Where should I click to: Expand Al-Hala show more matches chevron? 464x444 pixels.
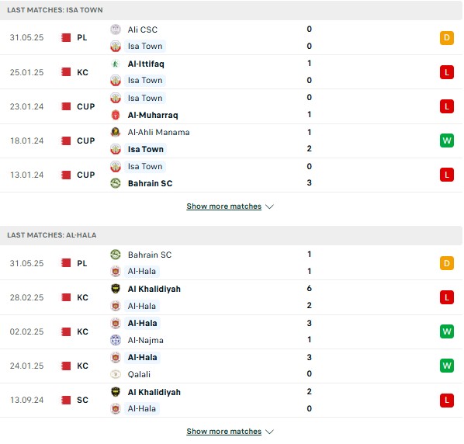[269, 432]
